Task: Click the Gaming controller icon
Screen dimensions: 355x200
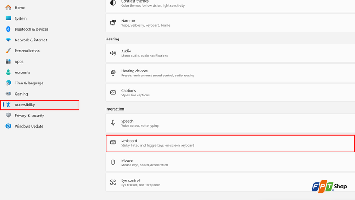Action: click(x=8, y=94)
